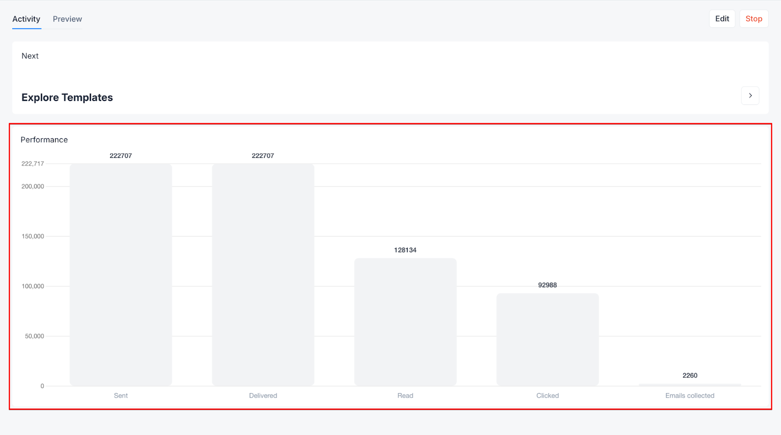
Task: Click the Read bar in the Performance chart
Action: pos(405,322)
